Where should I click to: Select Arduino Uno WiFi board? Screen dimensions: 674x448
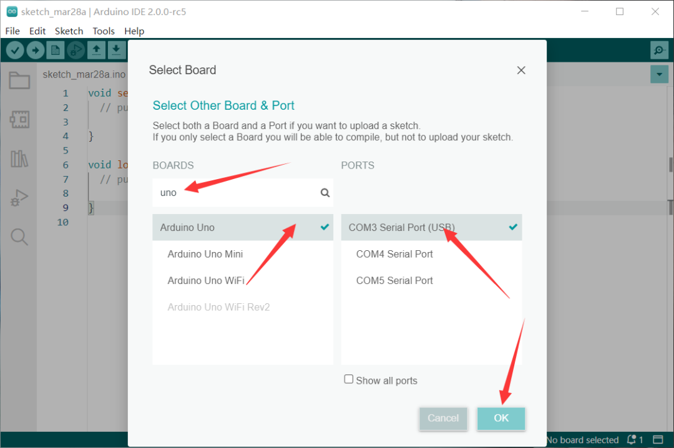pos(243,280)
